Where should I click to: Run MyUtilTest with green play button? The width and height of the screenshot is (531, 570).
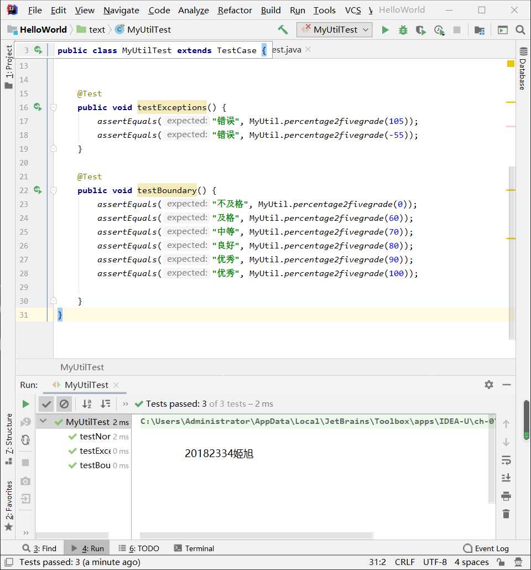pos(386,30)
